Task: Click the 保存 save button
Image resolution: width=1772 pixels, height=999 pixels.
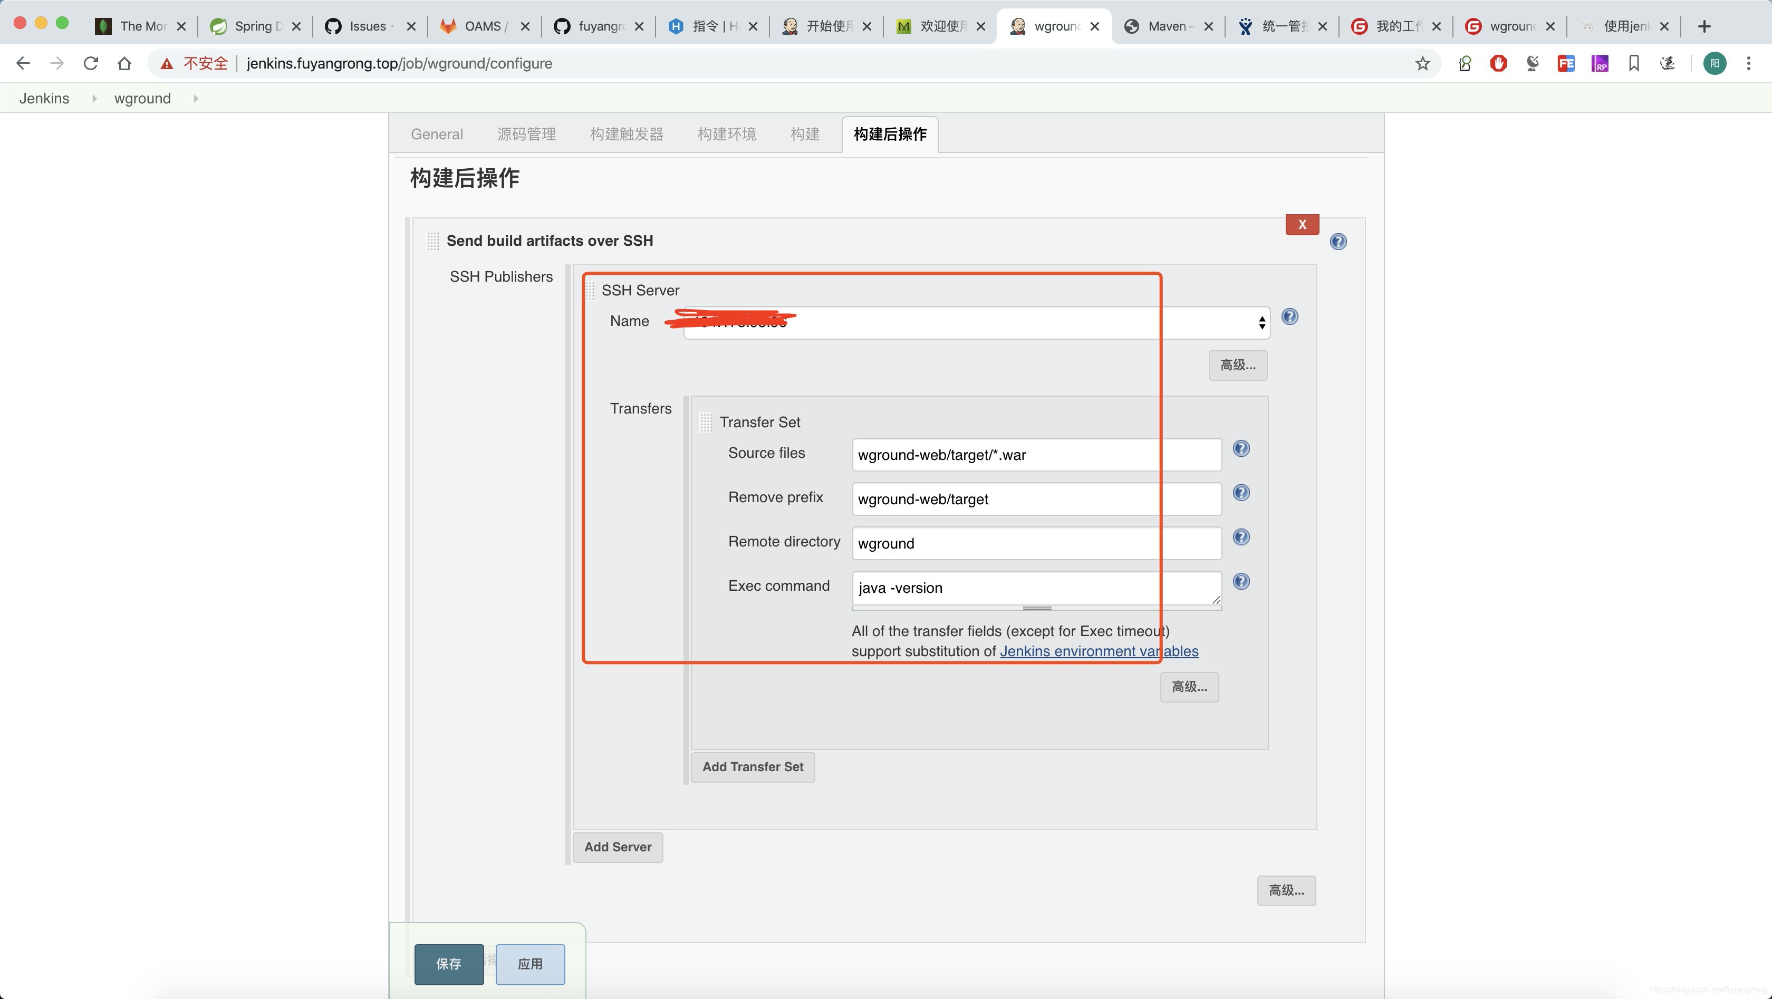Action: (x=448, y=965)
